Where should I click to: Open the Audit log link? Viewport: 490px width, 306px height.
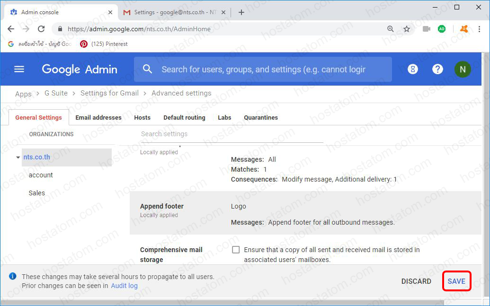[124, 286]
